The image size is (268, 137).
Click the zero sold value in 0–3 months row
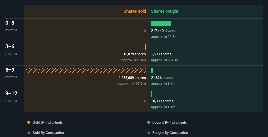tap(145, 31)
